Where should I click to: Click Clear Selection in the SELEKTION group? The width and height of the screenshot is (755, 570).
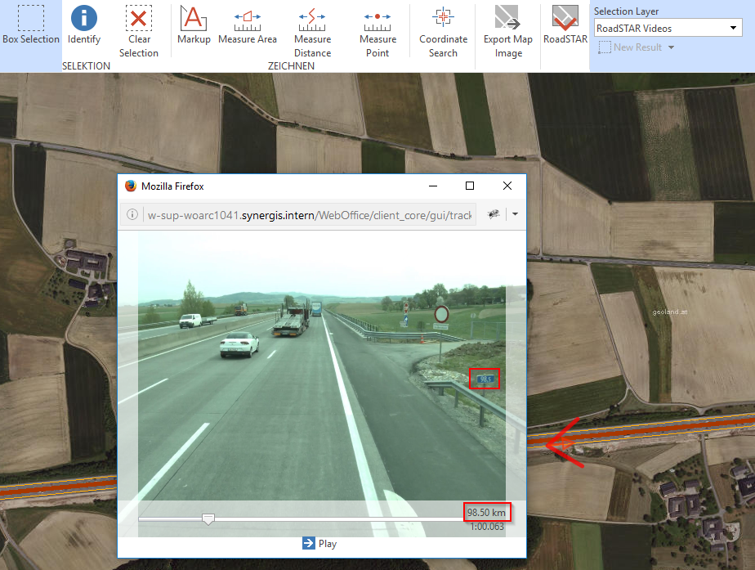(139, 31)
